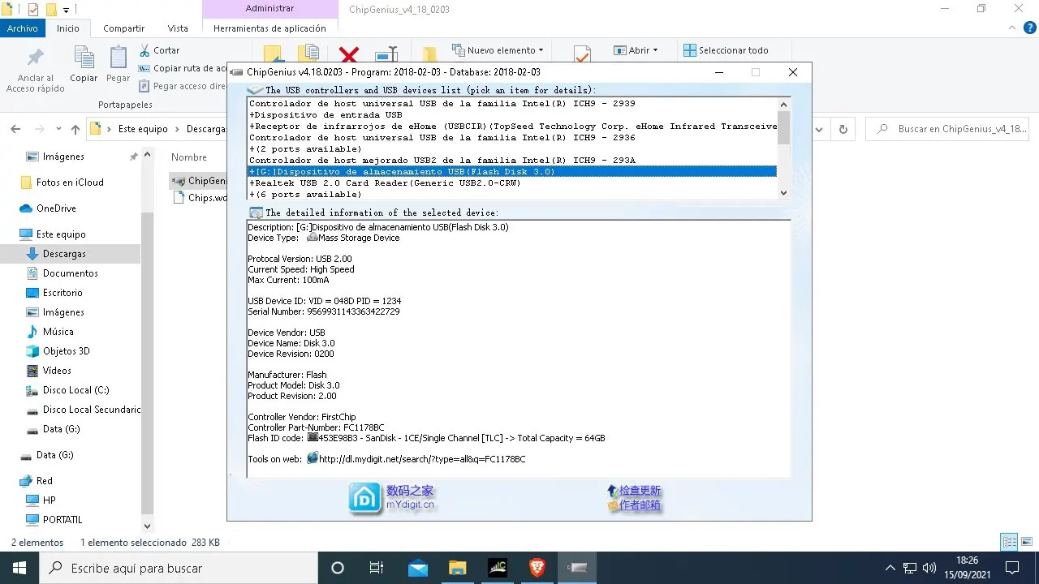Viewport: 1039px width, 584px height.
Task: Open the recent locations dropdown arrow
Action: pyautogui.click(x=59, y=129)
